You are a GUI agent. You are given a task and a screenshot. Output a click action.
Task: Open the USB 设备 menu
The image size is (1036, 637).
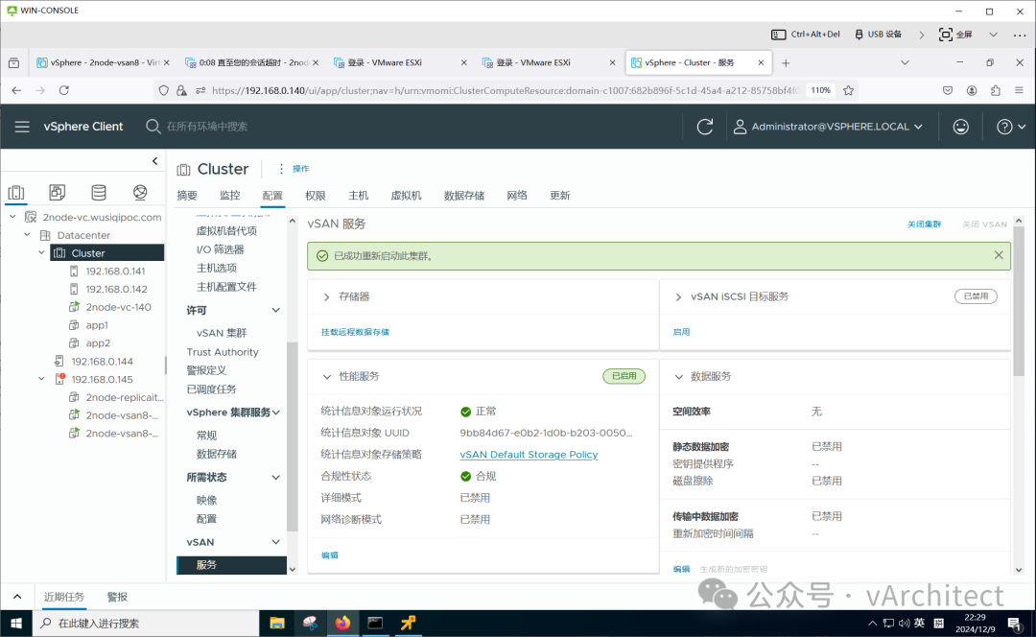click(x=878, y=35)
